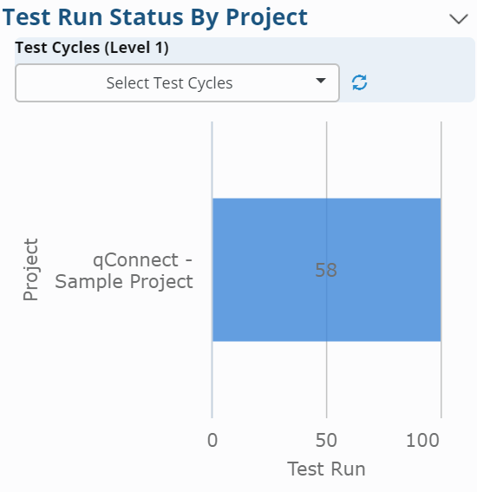Click the dropdown caret arrow in Select Test Cycles
Viewport: 477px width, 492px height.
[x=321, y=81]
